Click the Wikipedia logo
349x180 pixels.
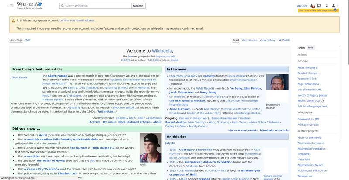click(29, 6)
